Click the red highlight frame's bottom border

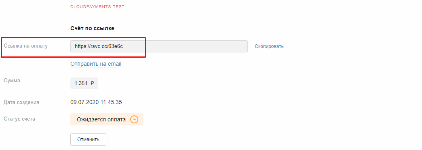(74, 56)
